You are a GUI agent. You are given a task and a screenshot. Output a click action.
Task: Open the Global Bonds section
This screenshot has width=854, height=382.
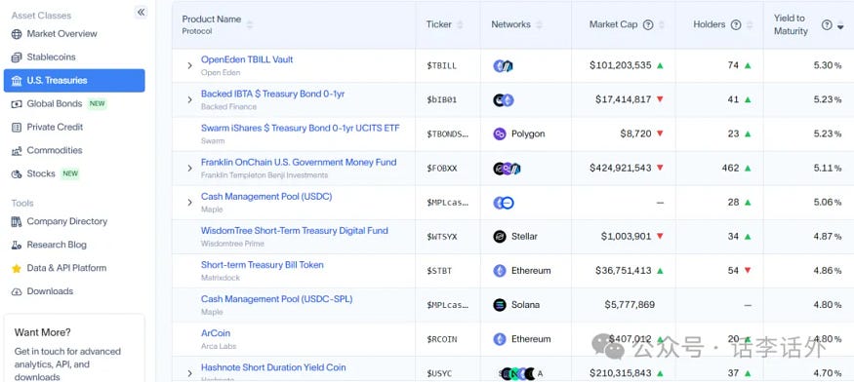[x=55, y=103]
